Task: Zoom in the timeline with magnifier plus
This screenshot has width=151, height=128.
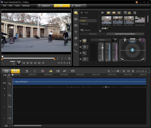Action: (124, 71)
